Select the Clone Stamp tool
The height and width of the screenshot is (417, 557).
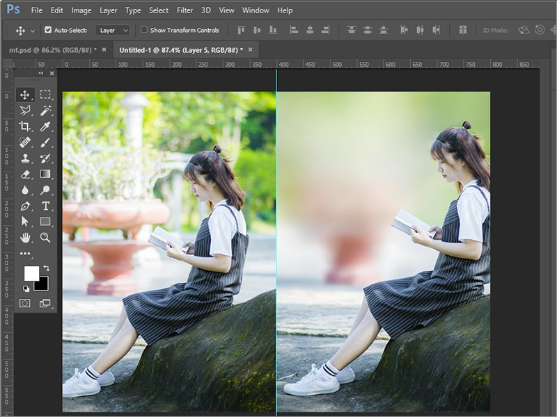point(25,157)
